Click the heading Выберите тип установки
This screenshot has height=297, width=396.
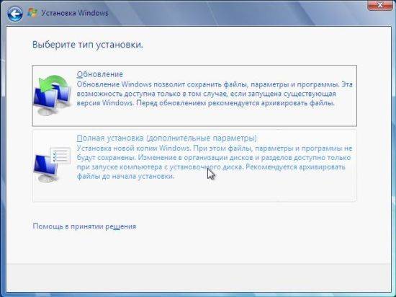point(88,45)
